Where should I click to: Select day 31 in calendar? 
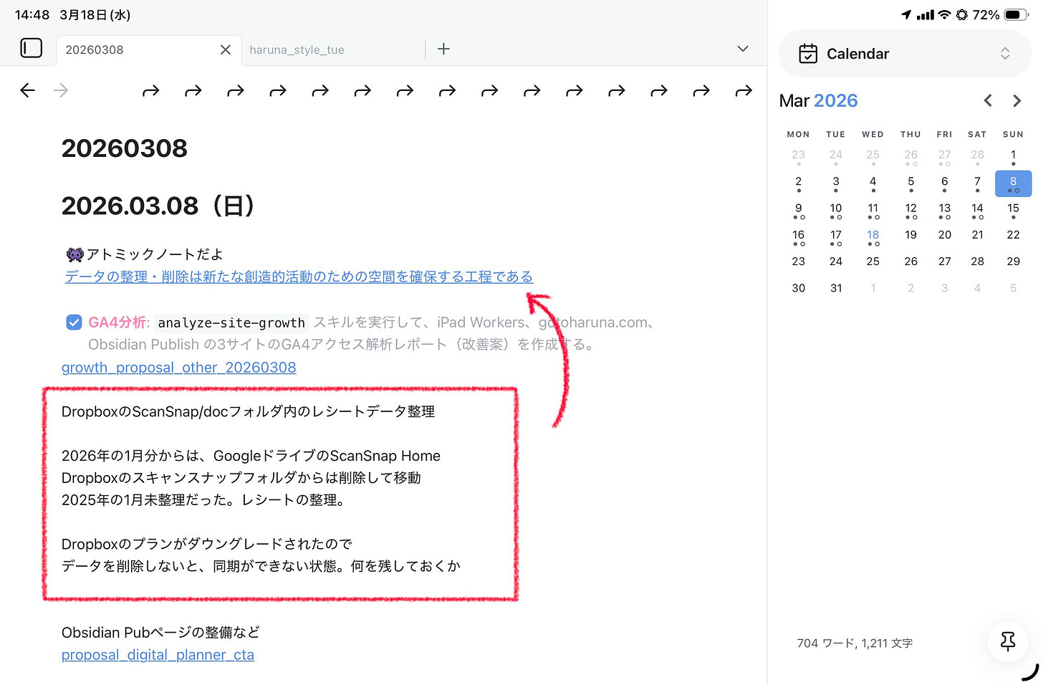pyautogui.click(x=835, y=288)
